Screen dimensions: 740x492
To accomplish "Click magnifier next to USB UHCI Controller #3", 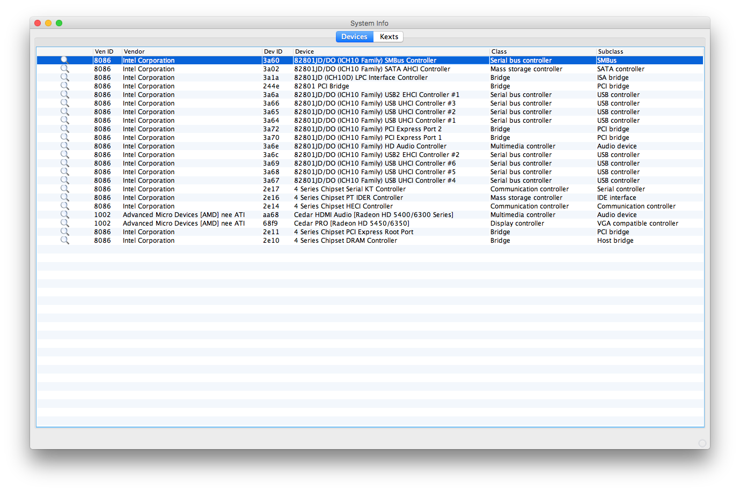I will point(65,103).
